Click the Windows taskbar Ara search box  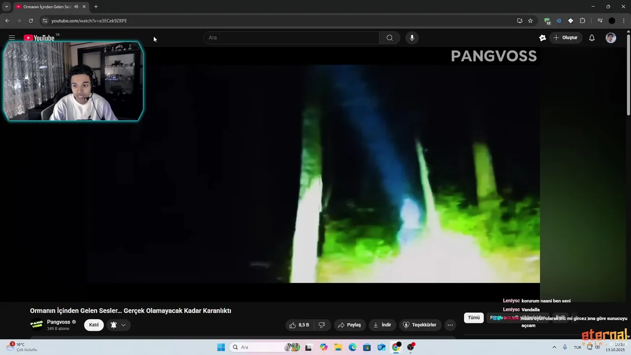point(265,347)
